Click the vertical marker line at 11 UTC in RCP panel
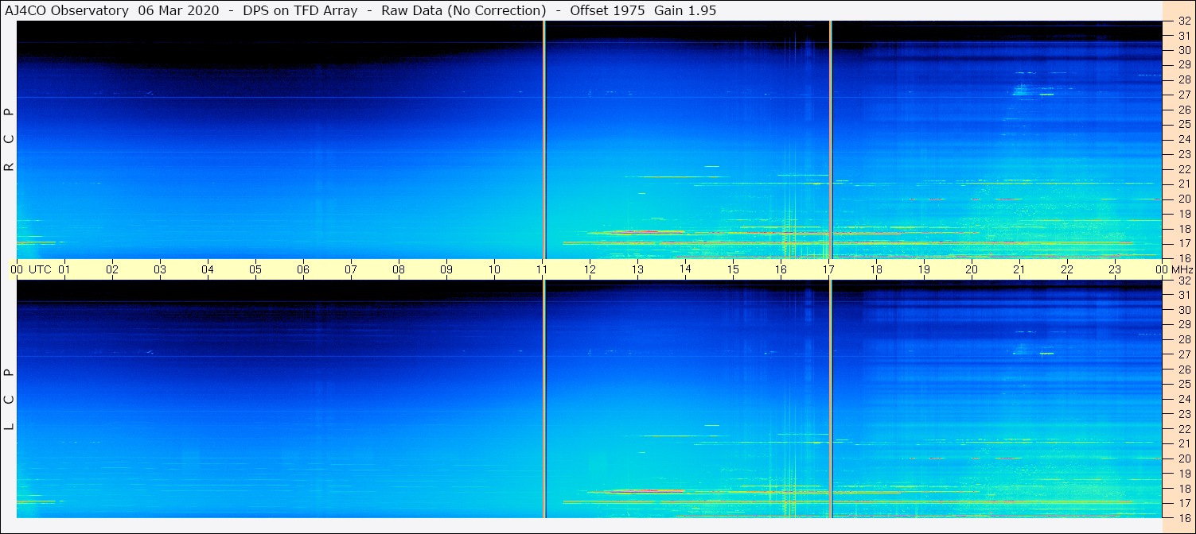 (544, 140)
